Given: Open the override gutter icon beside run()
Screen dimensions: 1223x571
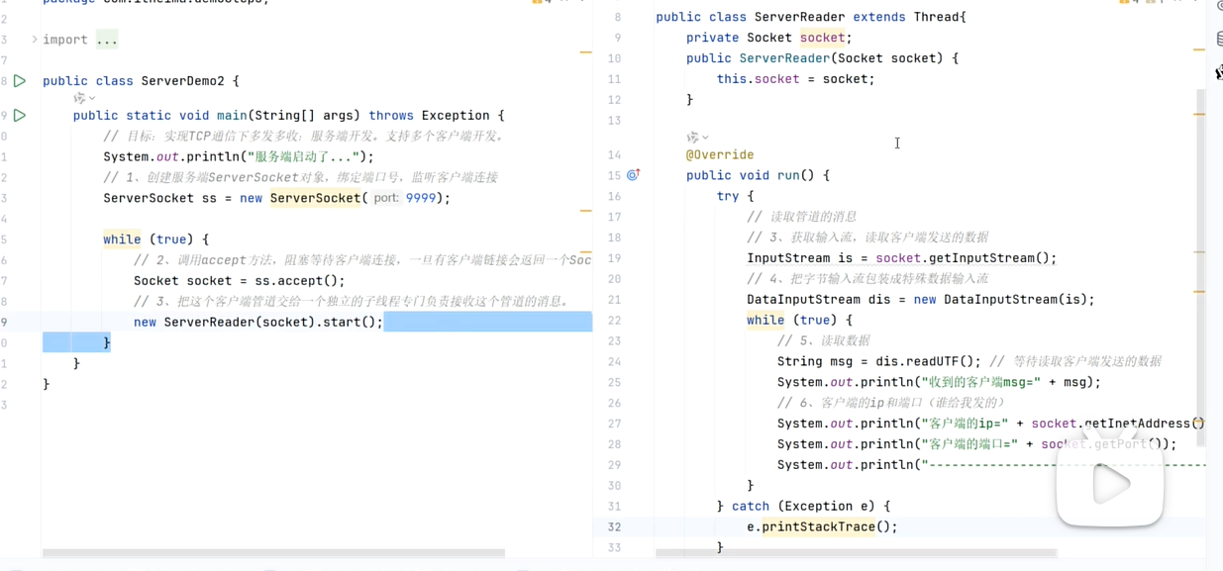Looking at the screenshot, I should point(633,175).
